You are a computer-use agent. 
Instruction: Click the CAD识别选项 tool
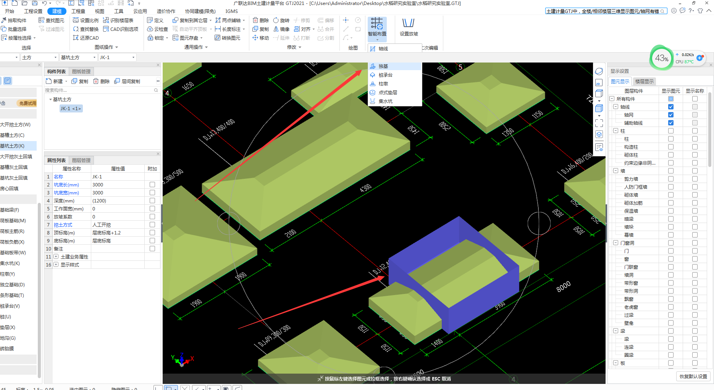[x=121, y=29]
